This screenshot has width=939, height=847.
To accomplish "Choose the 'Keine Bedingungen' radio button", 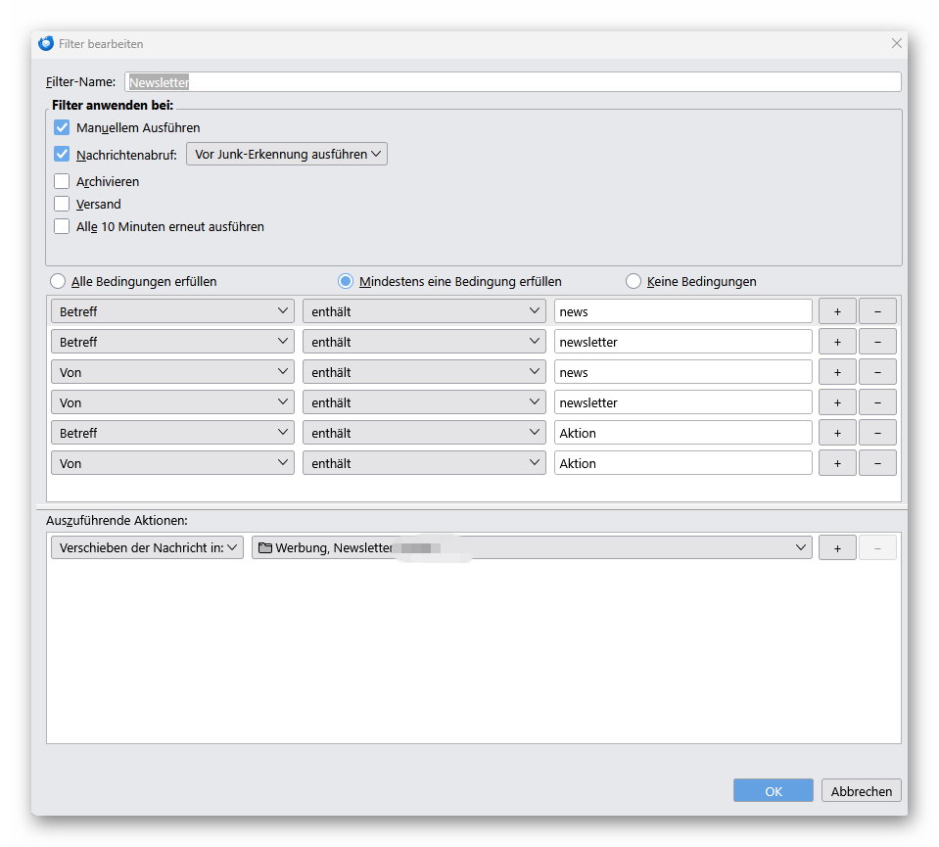I will click(633, 281).
